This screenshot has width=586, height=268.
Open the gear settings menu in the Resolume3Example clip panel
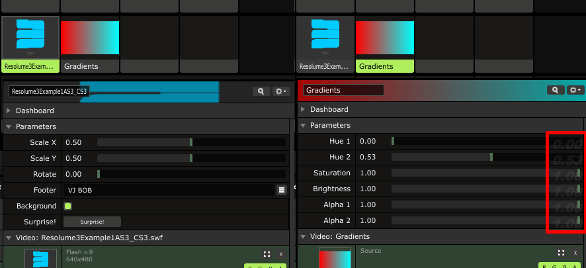click(280, 91)
